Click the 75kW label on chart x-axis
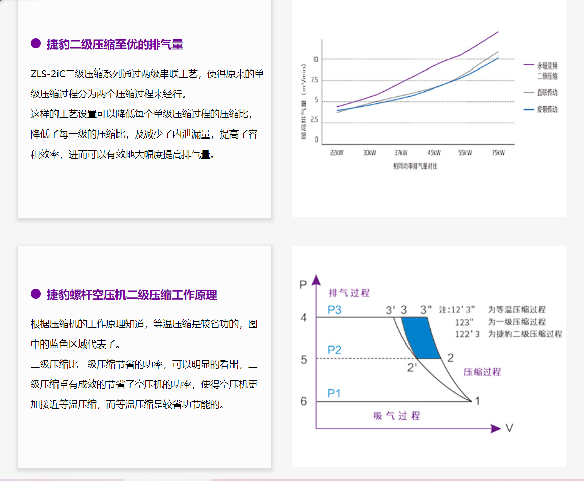This screenshot has height=481, width=584. click(497, 153)
